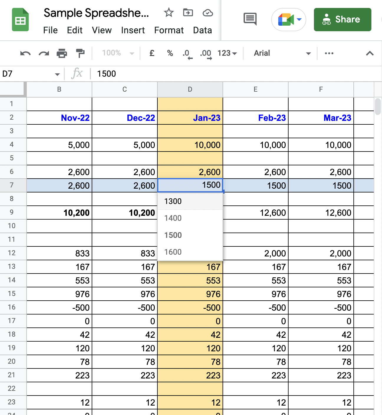382x415 pixels.
Task: Click the undo arrow icon
Action: pyautogui.click(x=25, y=53)
